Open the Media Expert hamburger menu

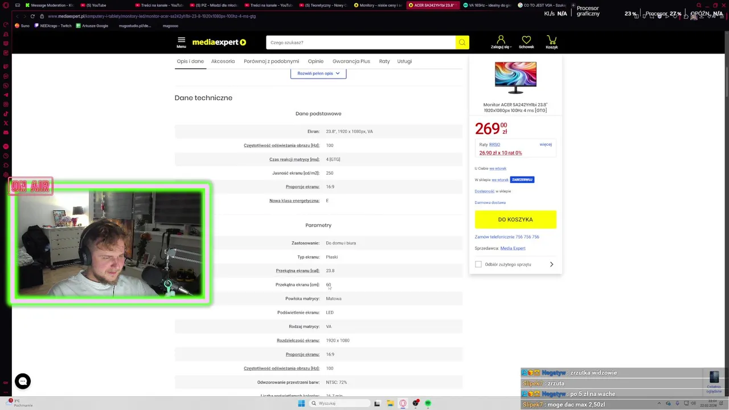pos(181,42)
